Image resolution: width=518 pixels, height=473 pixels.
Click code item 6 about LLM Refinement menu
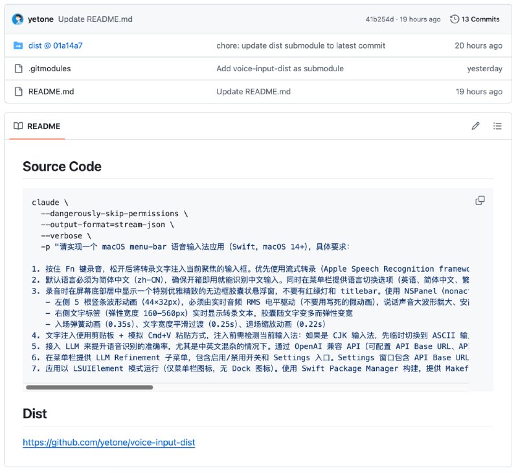251,357
